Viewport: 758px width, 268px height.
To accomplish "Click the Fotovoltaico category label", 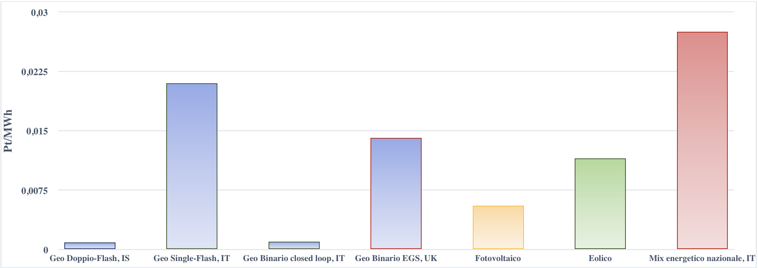I will tap(498, 258).
